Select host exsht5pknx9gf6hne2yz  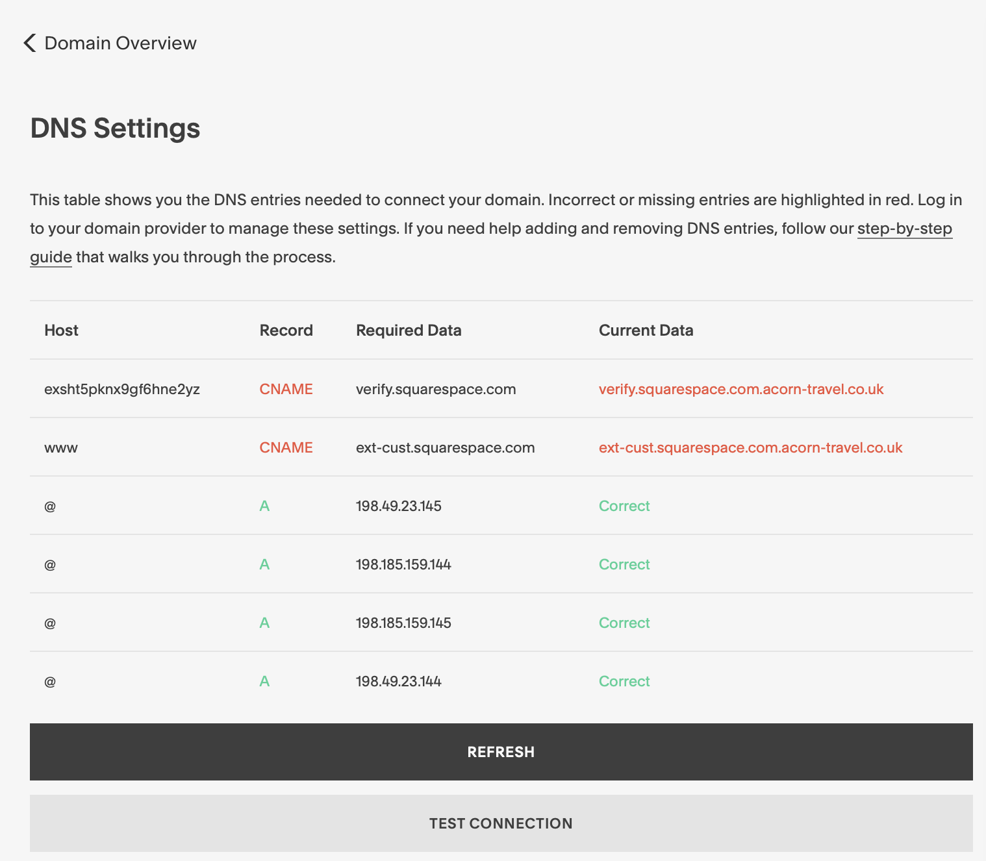coord(121,389)
